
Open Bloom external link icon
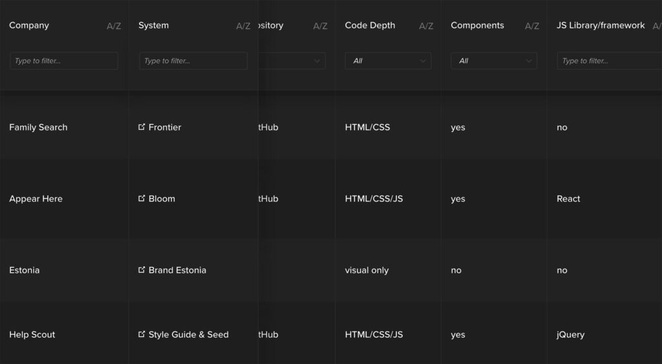click(x=142, y=198)
